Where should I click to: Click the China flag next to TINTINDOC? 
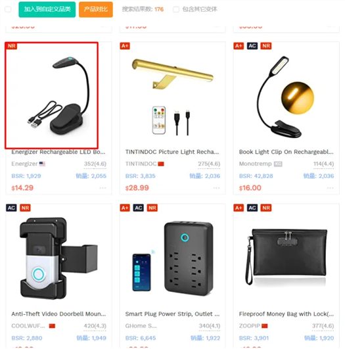tap(161, 164)
